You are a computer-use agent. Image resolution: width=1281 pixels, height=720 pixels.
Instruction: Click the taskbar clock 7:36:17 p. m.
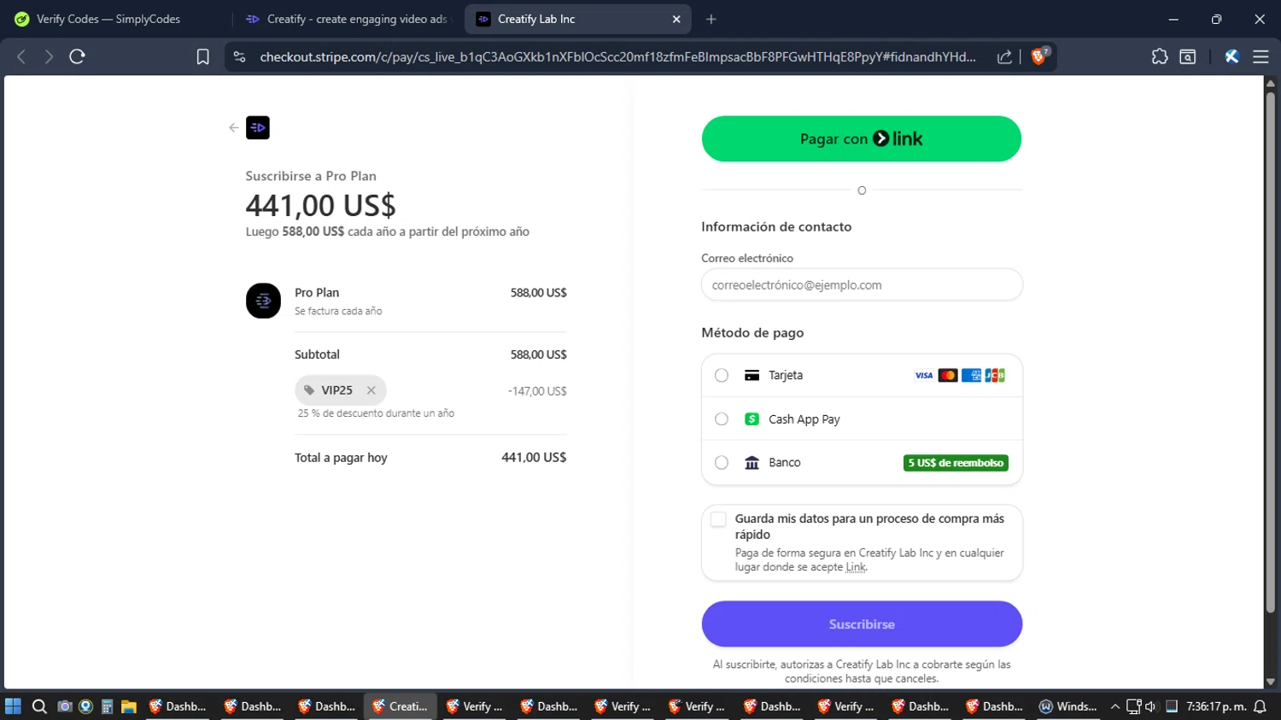point(1216,706)
